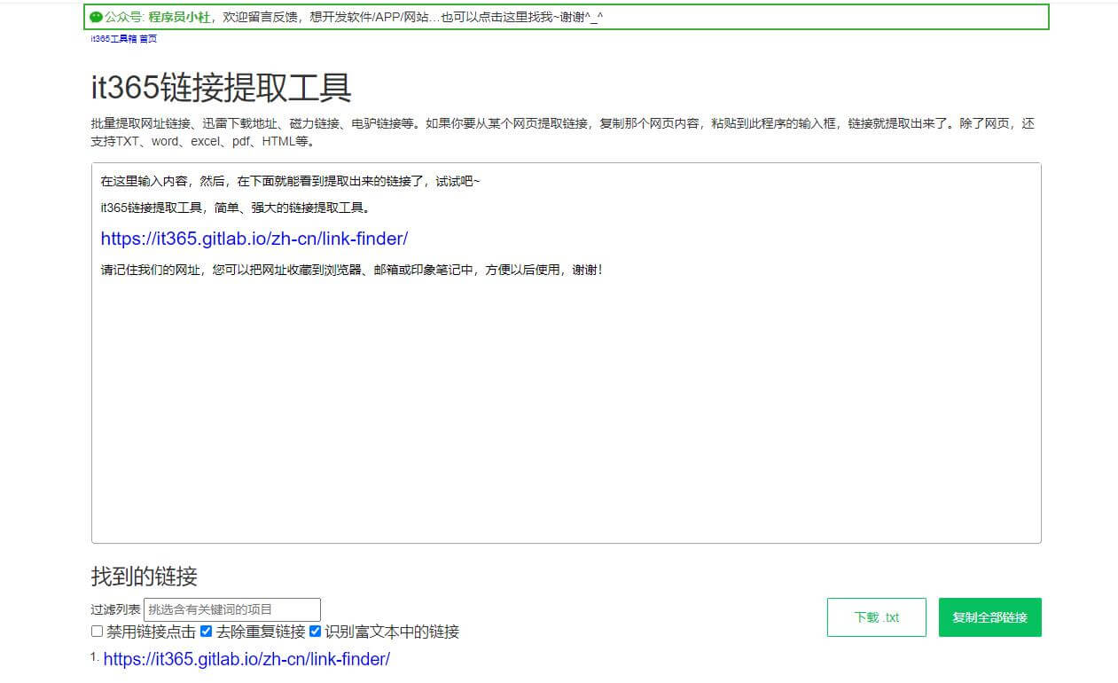The image size is (1118, 683).
Task: Click the it365链接提取工具 page heading
Action: tap(221, 88)
